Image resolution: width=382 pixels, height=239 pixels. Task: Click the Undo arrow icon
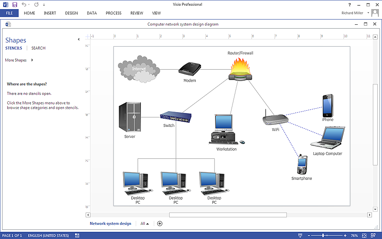tap(24, 4)
